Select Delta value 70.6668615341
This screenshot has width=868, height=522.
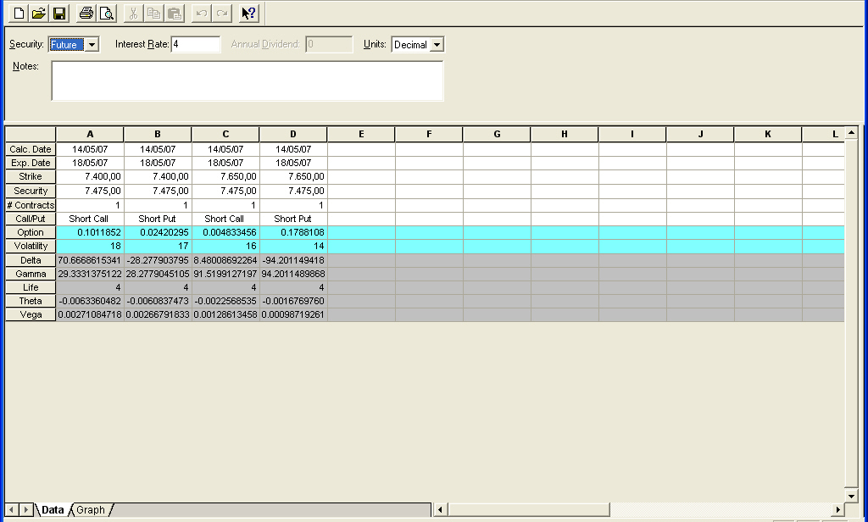point(90,260)
